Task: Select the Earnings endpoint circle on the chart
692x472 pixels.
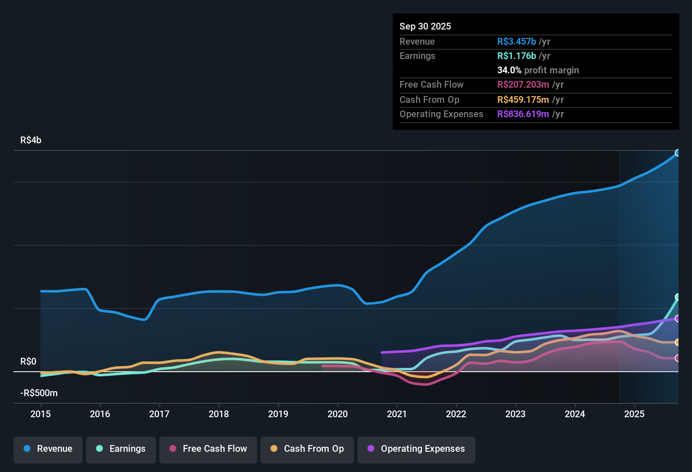Action: (678, 297)
